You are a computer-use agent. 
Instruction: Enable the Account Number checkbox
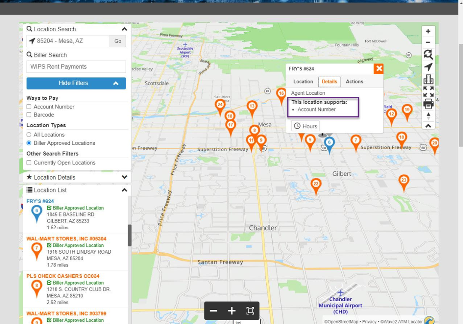coord(29,107)
